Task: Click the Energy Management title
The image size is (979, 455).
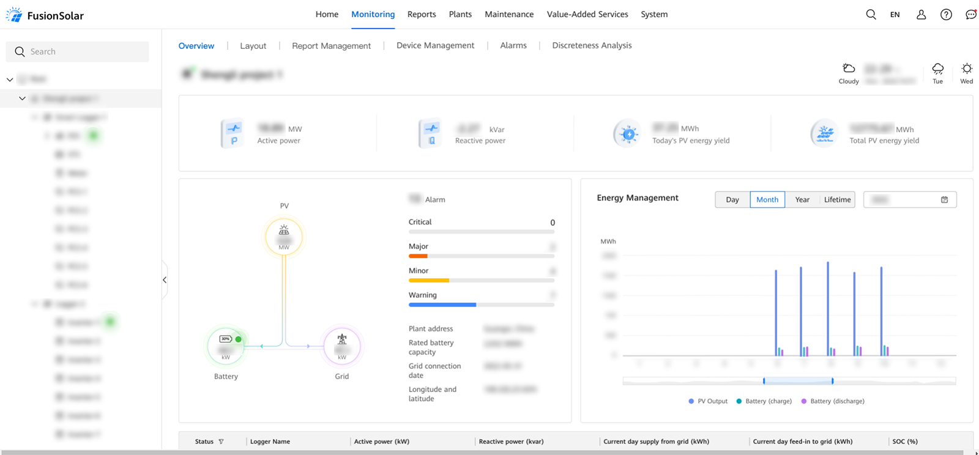Action: [x=638, y=198]
